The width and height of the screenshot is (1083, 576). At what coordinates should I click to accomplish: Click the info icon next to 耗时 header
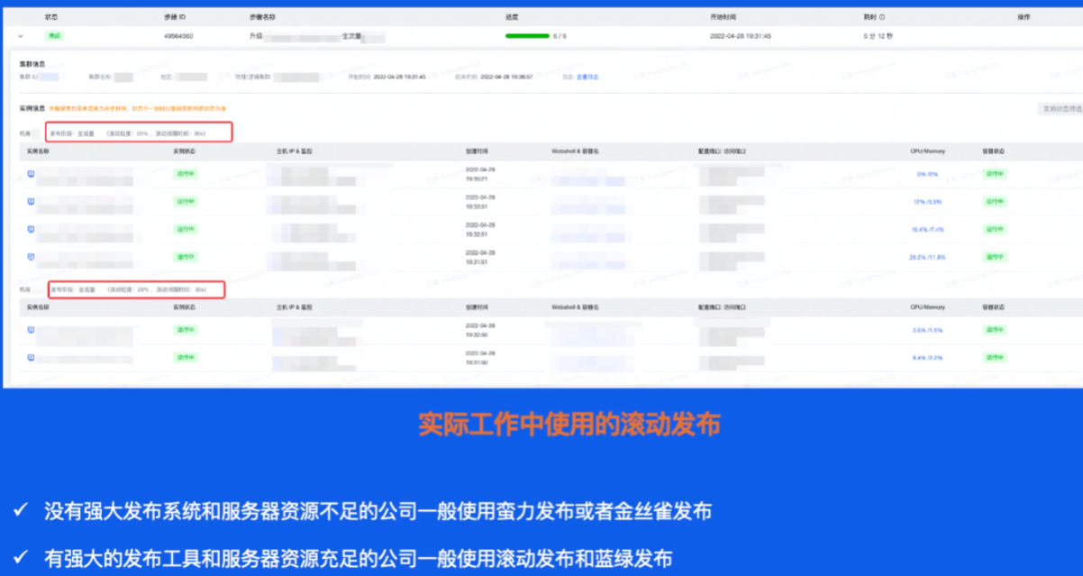882,17
